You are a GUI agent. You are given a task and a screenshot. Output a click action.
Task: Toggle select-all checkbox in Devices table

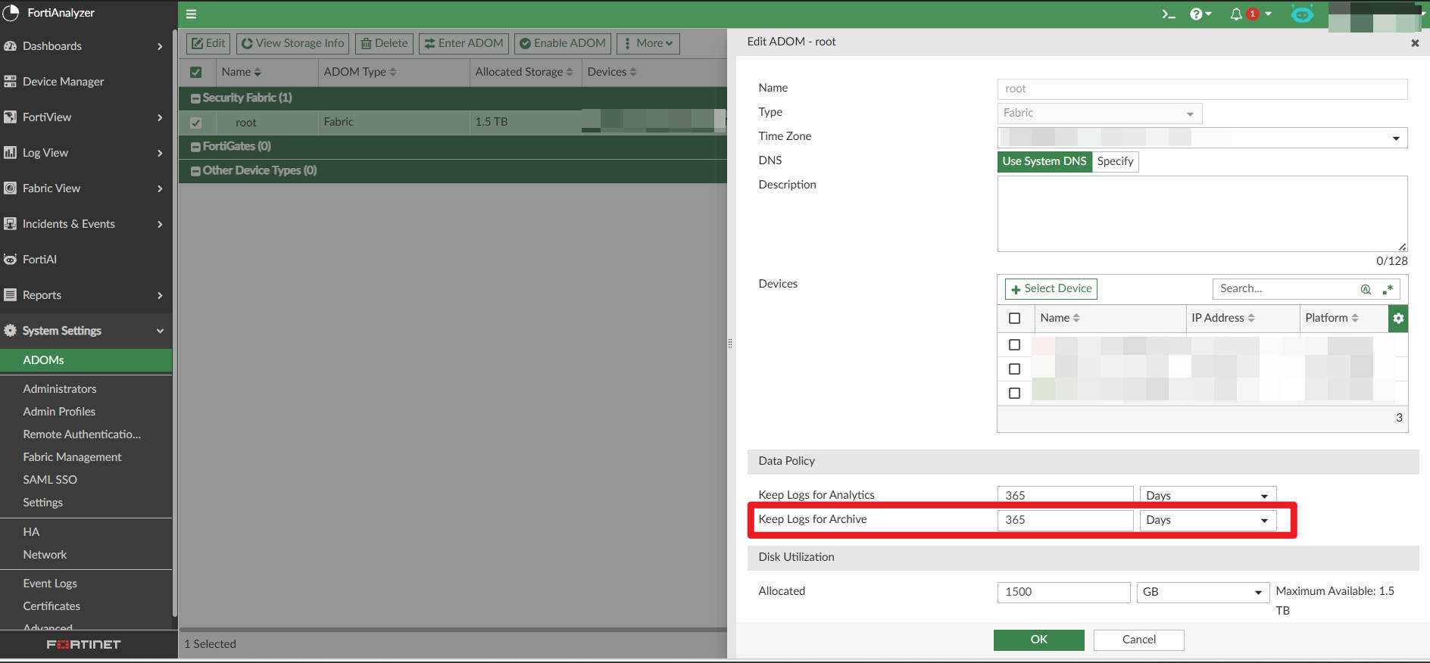click(x=1015, y=319)
